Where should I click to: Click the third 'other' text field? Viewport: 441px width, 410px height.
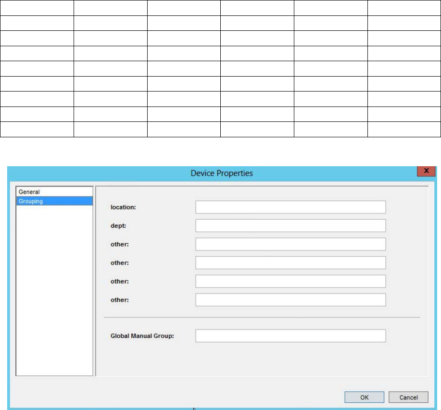(x=290, y=281)
